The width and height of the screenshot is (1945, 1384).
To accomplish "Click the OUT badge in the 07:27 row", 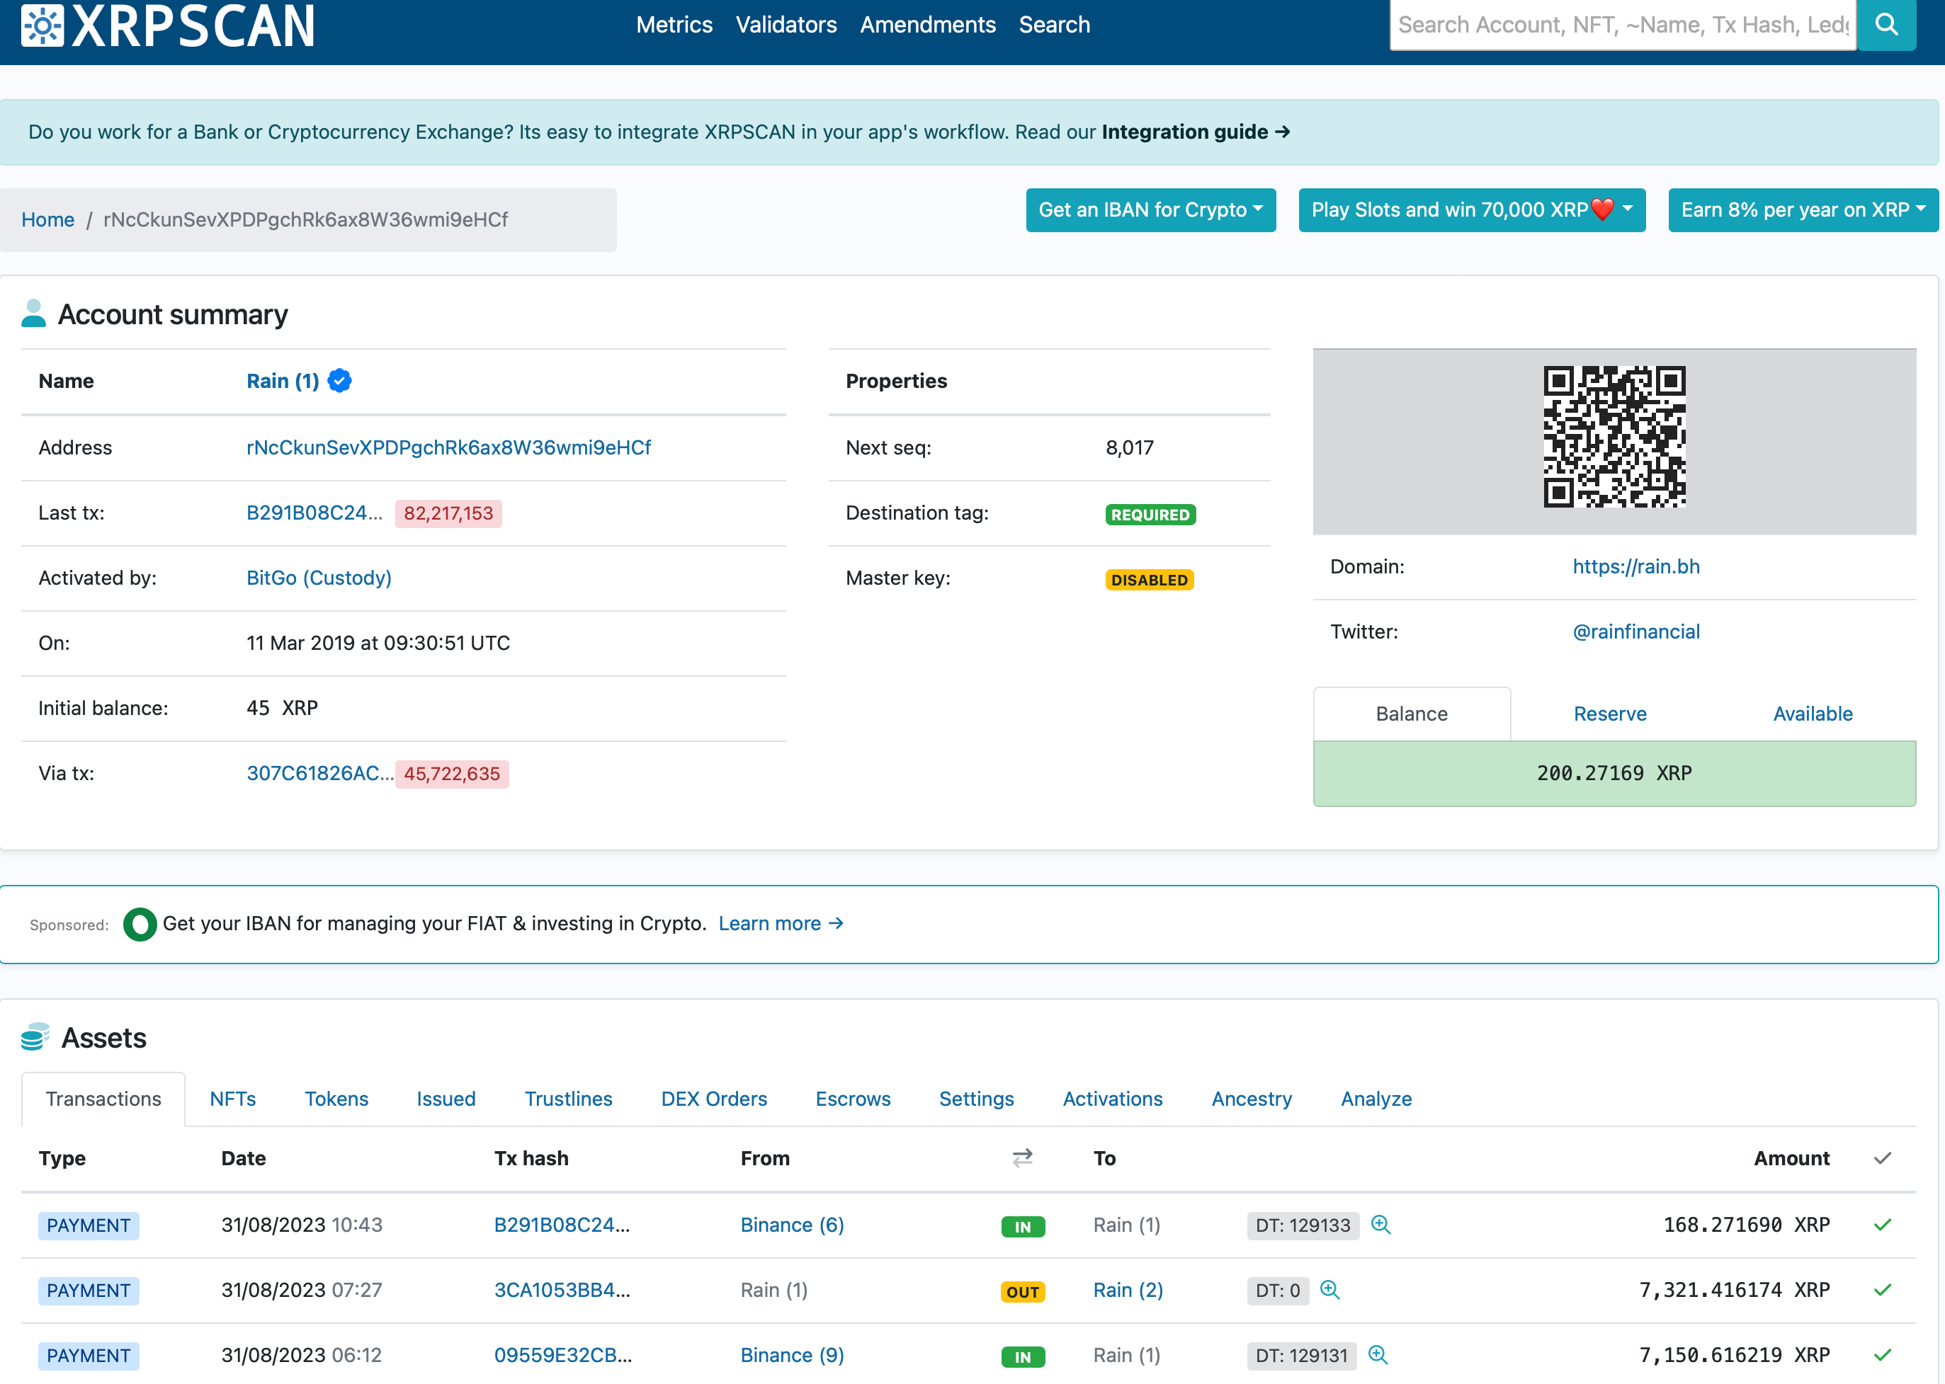I will [1022, 1292].
